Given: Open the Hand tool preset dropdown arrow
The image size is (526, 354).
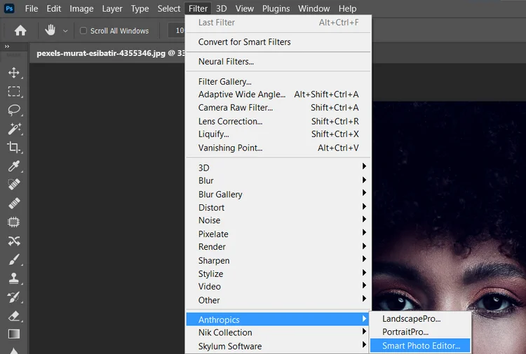Looking at the screenshot, I should pos(65,31).
